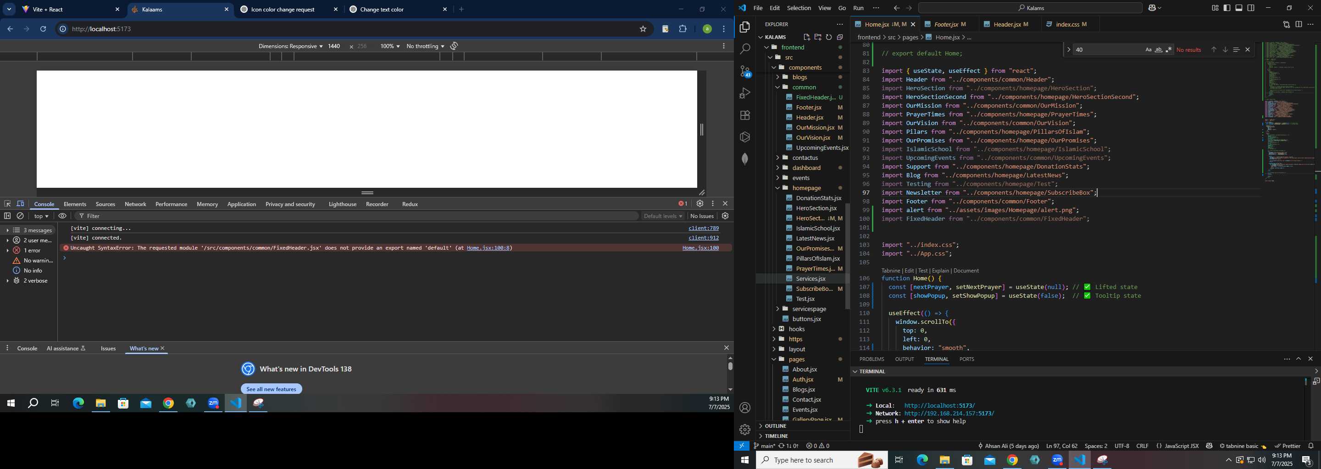Viewport: 1321px width, 469px height.
Task: Open DevTools settings gear
Action: pyautogui.click(x=699, y=204)
